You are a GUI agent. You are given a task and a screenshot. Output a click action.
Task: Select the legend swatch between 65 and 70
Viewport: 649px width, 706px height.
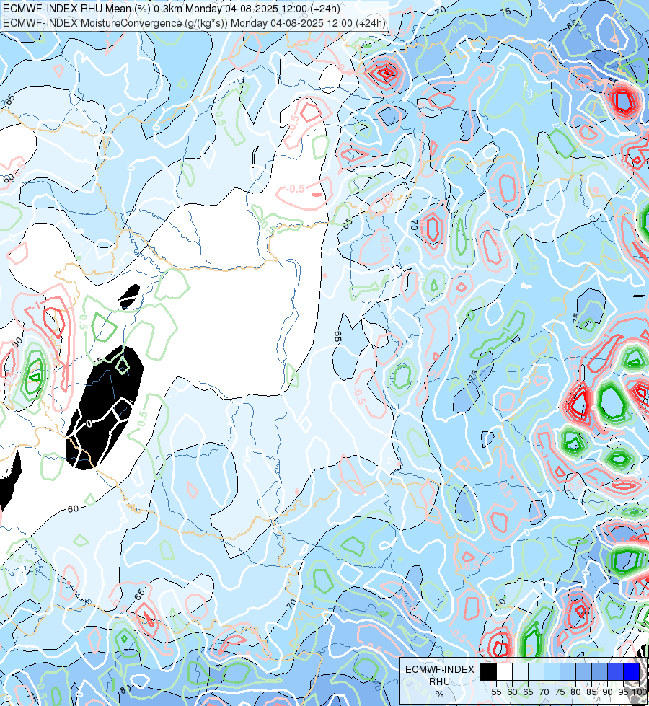tap(536, 672)
